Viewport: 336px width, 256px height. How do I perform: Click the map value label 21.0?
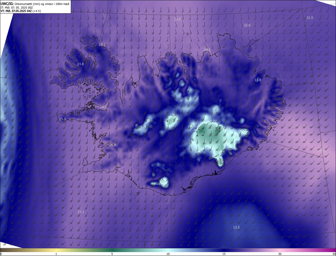pos(310,18)
